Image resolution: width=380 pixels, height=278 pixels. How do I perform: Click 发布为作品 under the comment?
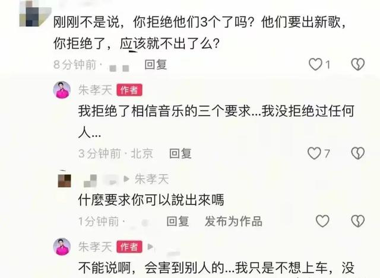click(233, 221)
